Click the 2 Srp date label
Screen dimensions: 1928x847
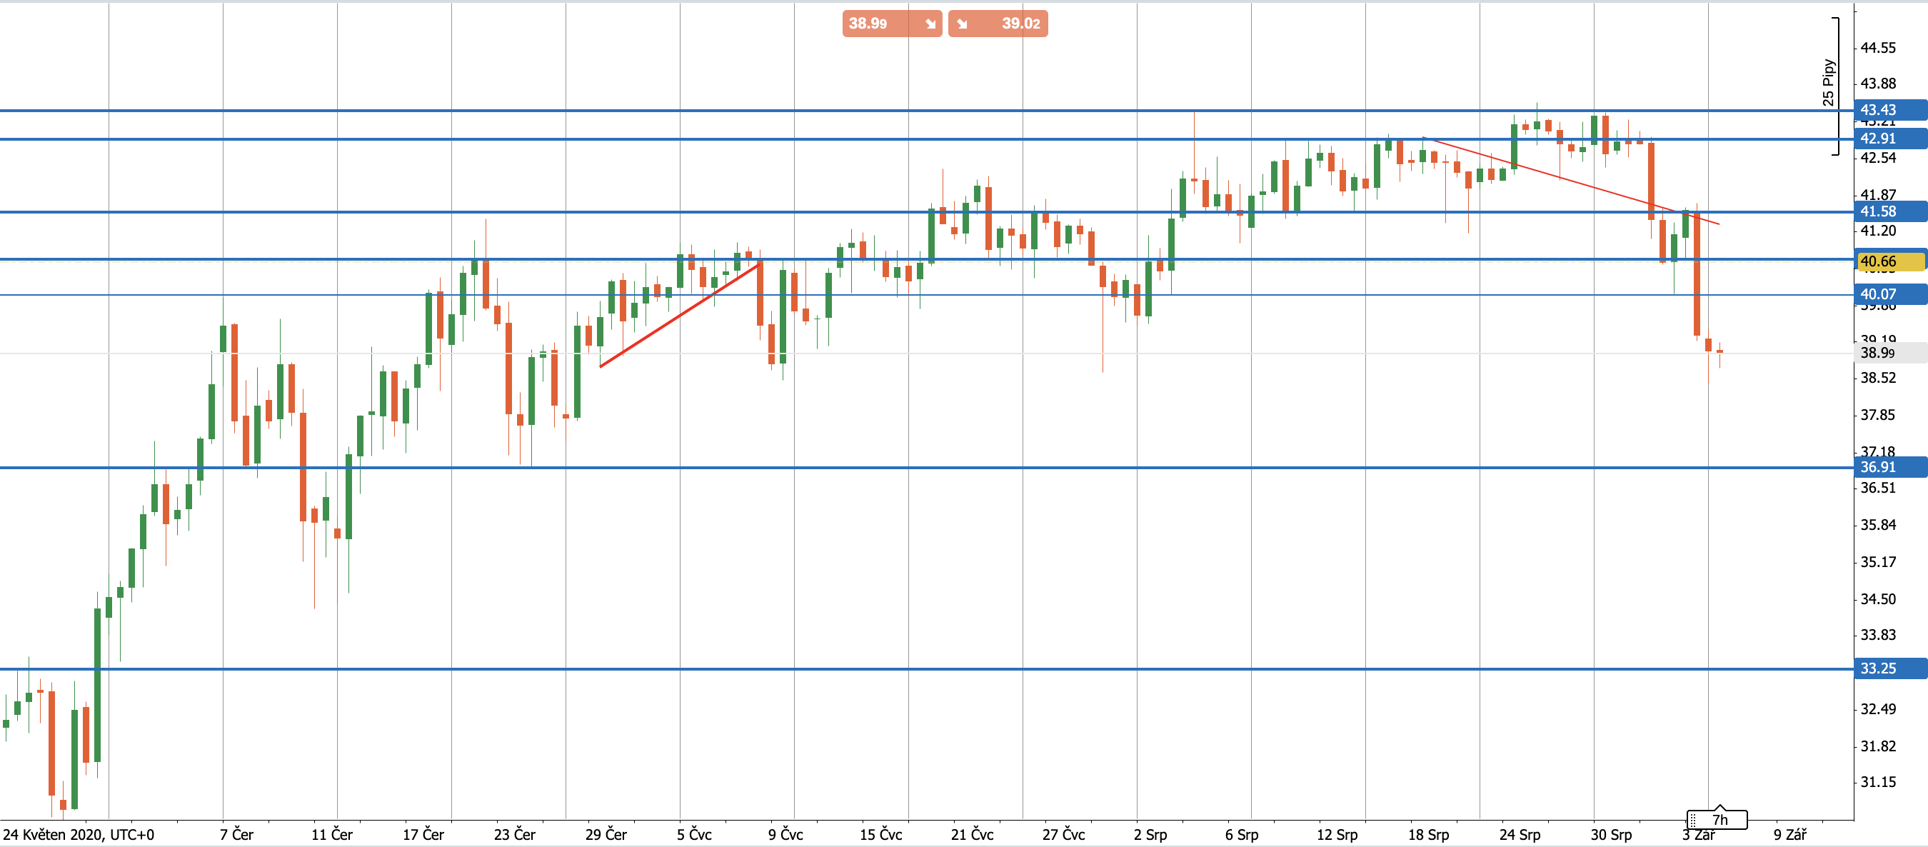tap(1150, 834)
